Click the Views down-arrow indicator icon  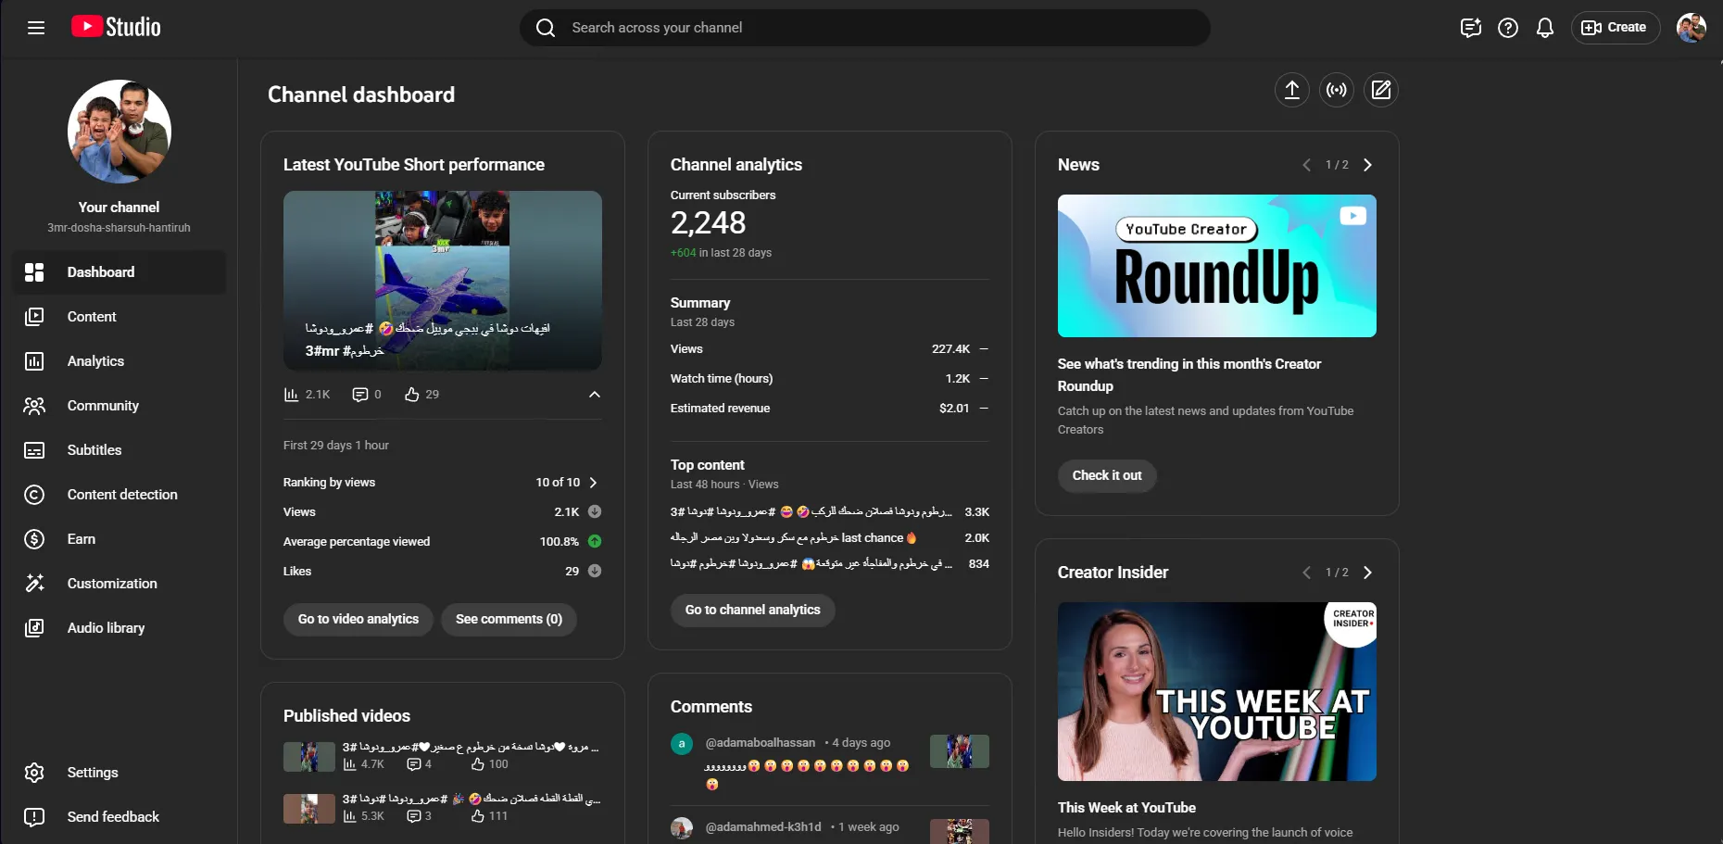pyautogui.click(x=595, y=511)
